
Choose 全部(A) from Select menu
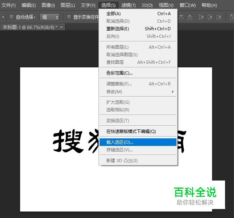[138, 14]
